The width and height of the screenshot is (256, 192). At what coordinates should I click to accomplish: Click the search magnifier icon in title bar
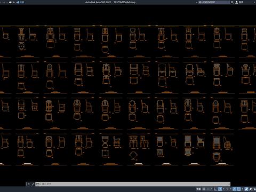coord(232,2)
